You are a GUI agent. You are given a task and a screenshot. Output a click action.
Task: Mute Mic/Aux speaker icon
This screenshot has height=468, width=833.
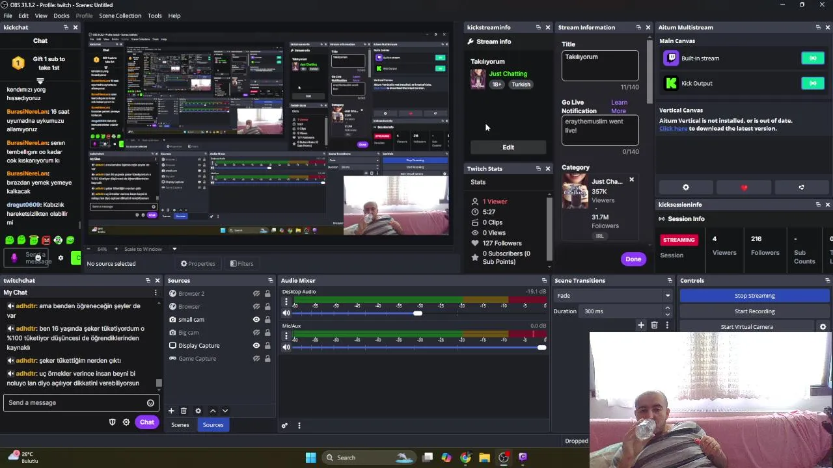286,347
